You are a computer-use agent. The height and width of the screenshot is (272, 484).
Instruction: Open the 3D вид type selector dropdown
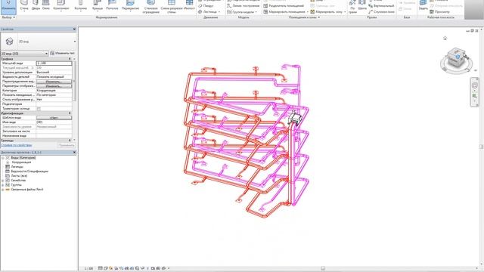point(75,42)
